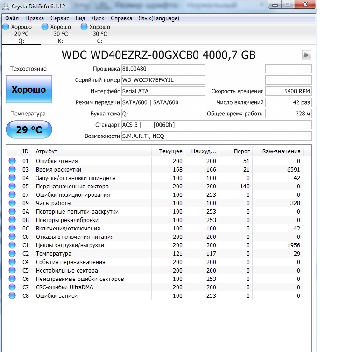
Task: Select the Нестабильные сектора attribute name
Action: click(67, 271)
